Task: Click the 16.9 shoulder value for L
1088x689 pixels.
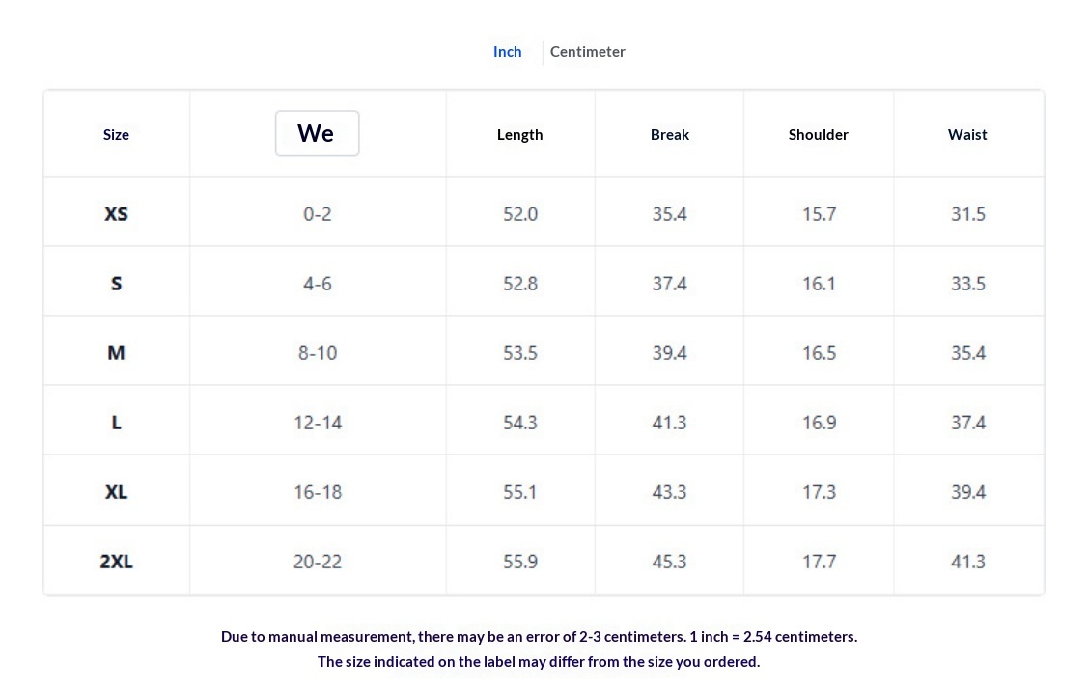Action: coord(819,423)
